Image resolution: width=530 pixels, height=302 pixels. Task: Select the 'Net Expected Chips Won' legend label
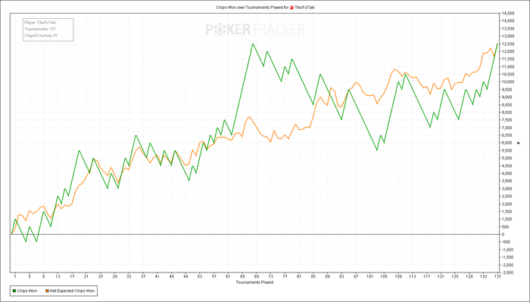click(x=73, y=291)
